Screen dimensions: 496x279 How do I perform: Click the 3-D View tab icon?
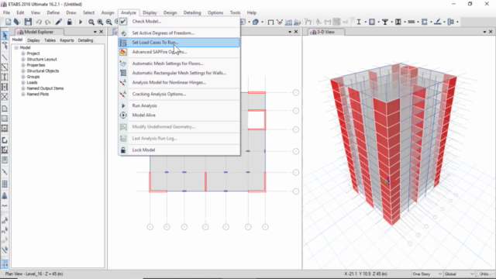pos(313,32)
